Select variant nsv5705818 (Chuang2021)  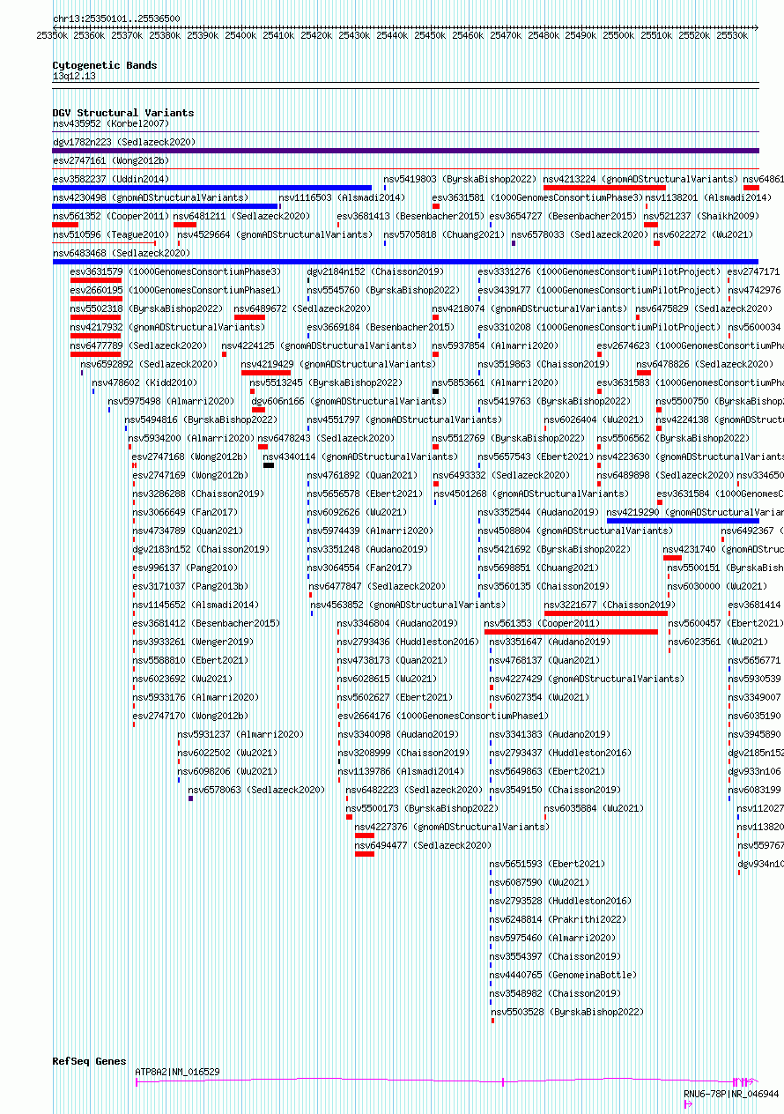(x=443, y=235)
